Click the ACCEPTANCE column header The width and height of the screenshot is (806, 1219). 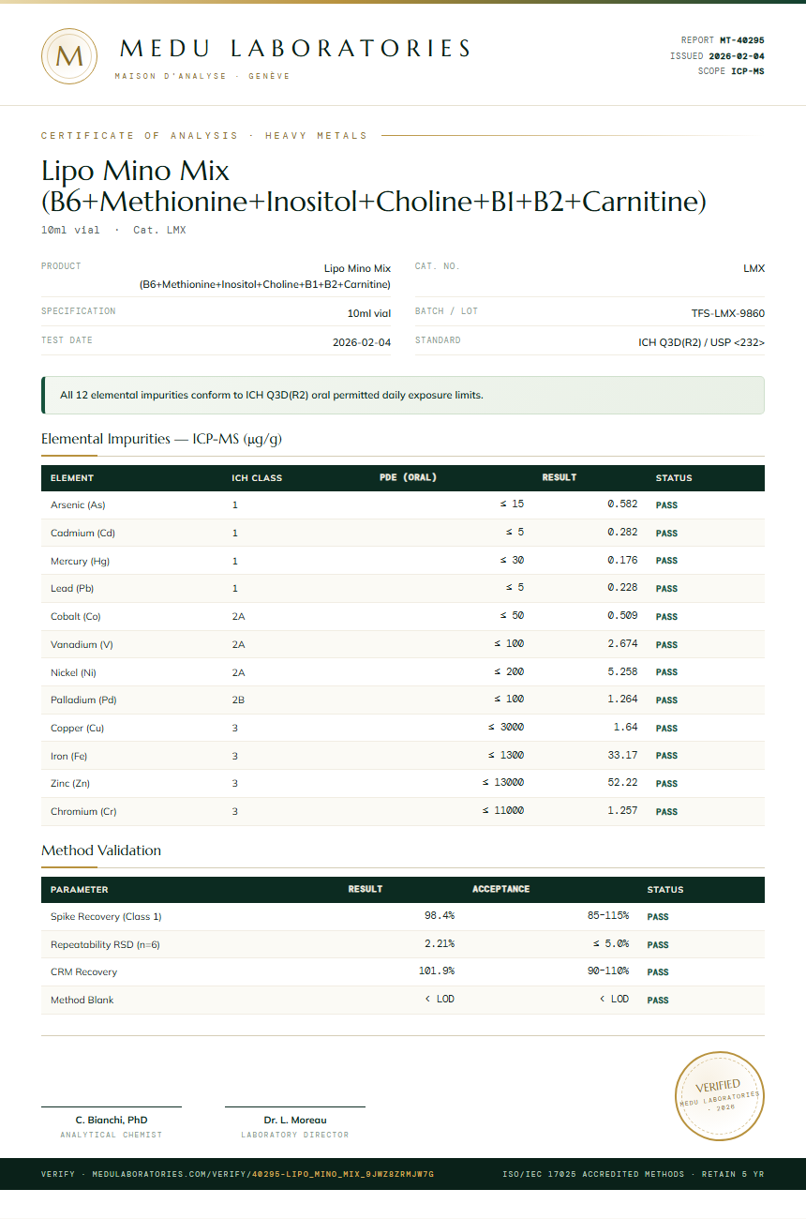pyautogui.click(x=500, y=889)
